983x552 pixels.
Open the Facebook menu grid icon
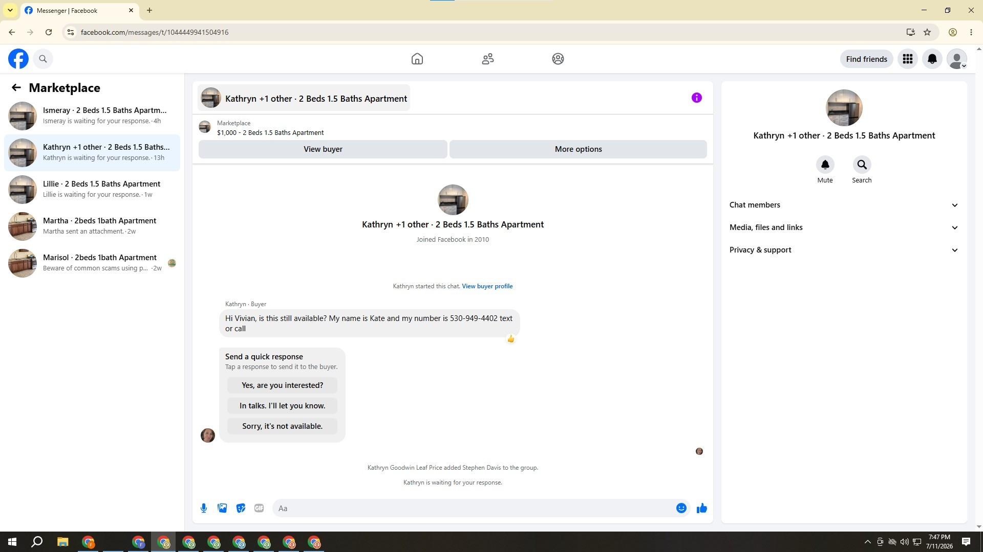click(908, 59)
